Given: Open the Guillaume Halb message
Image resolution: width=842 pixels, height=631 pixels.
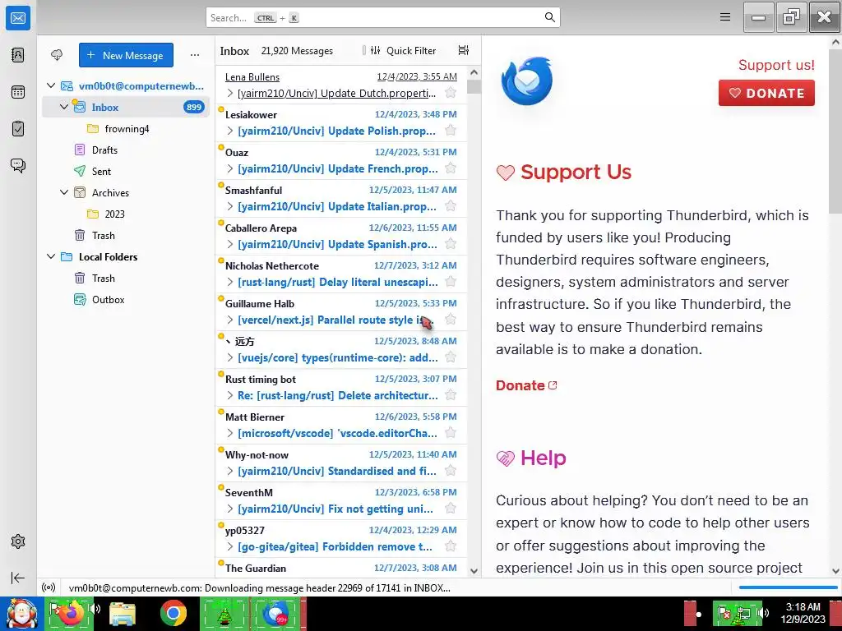Looking at the screenshot, I should [341, 311].
